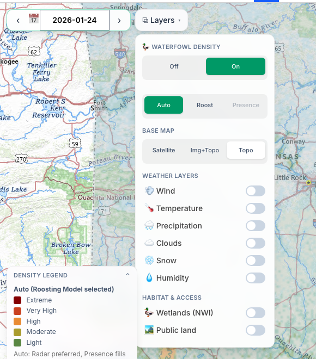The width and height of the screenshot is (316, 359).
Task: Enable the Clouds weather layer
Action: 256,243
